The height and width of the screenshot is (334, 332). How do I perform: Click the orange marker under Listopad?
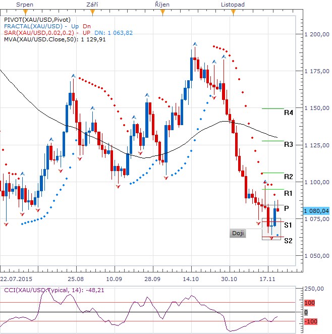(x=234, y=12)
